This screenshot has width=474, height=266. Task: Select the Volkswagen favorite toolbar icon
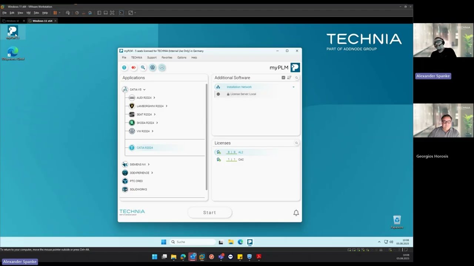(153, 68)
